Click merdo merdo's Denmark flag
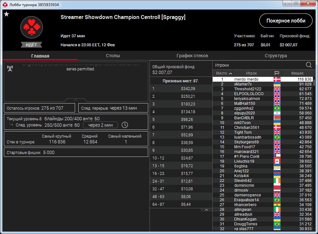The width and height of the screenshot is (318, 234). (x=277, y=79)
